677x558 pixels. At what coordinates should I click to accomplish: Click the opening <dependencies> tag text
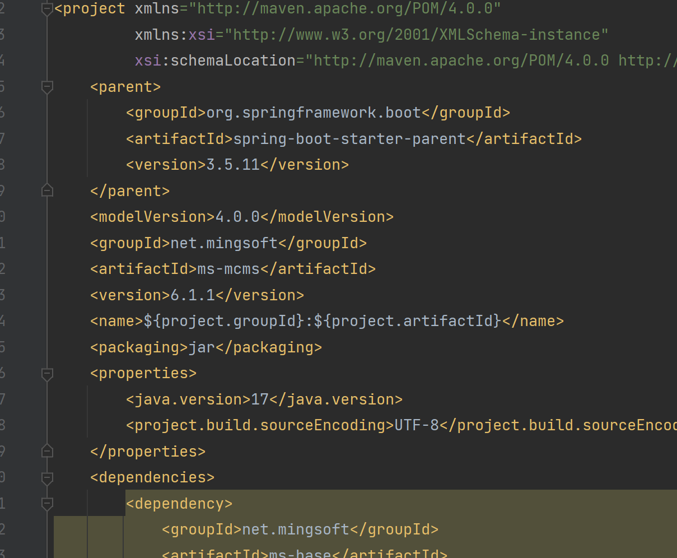pyautogui.click(x=153, y=477)
